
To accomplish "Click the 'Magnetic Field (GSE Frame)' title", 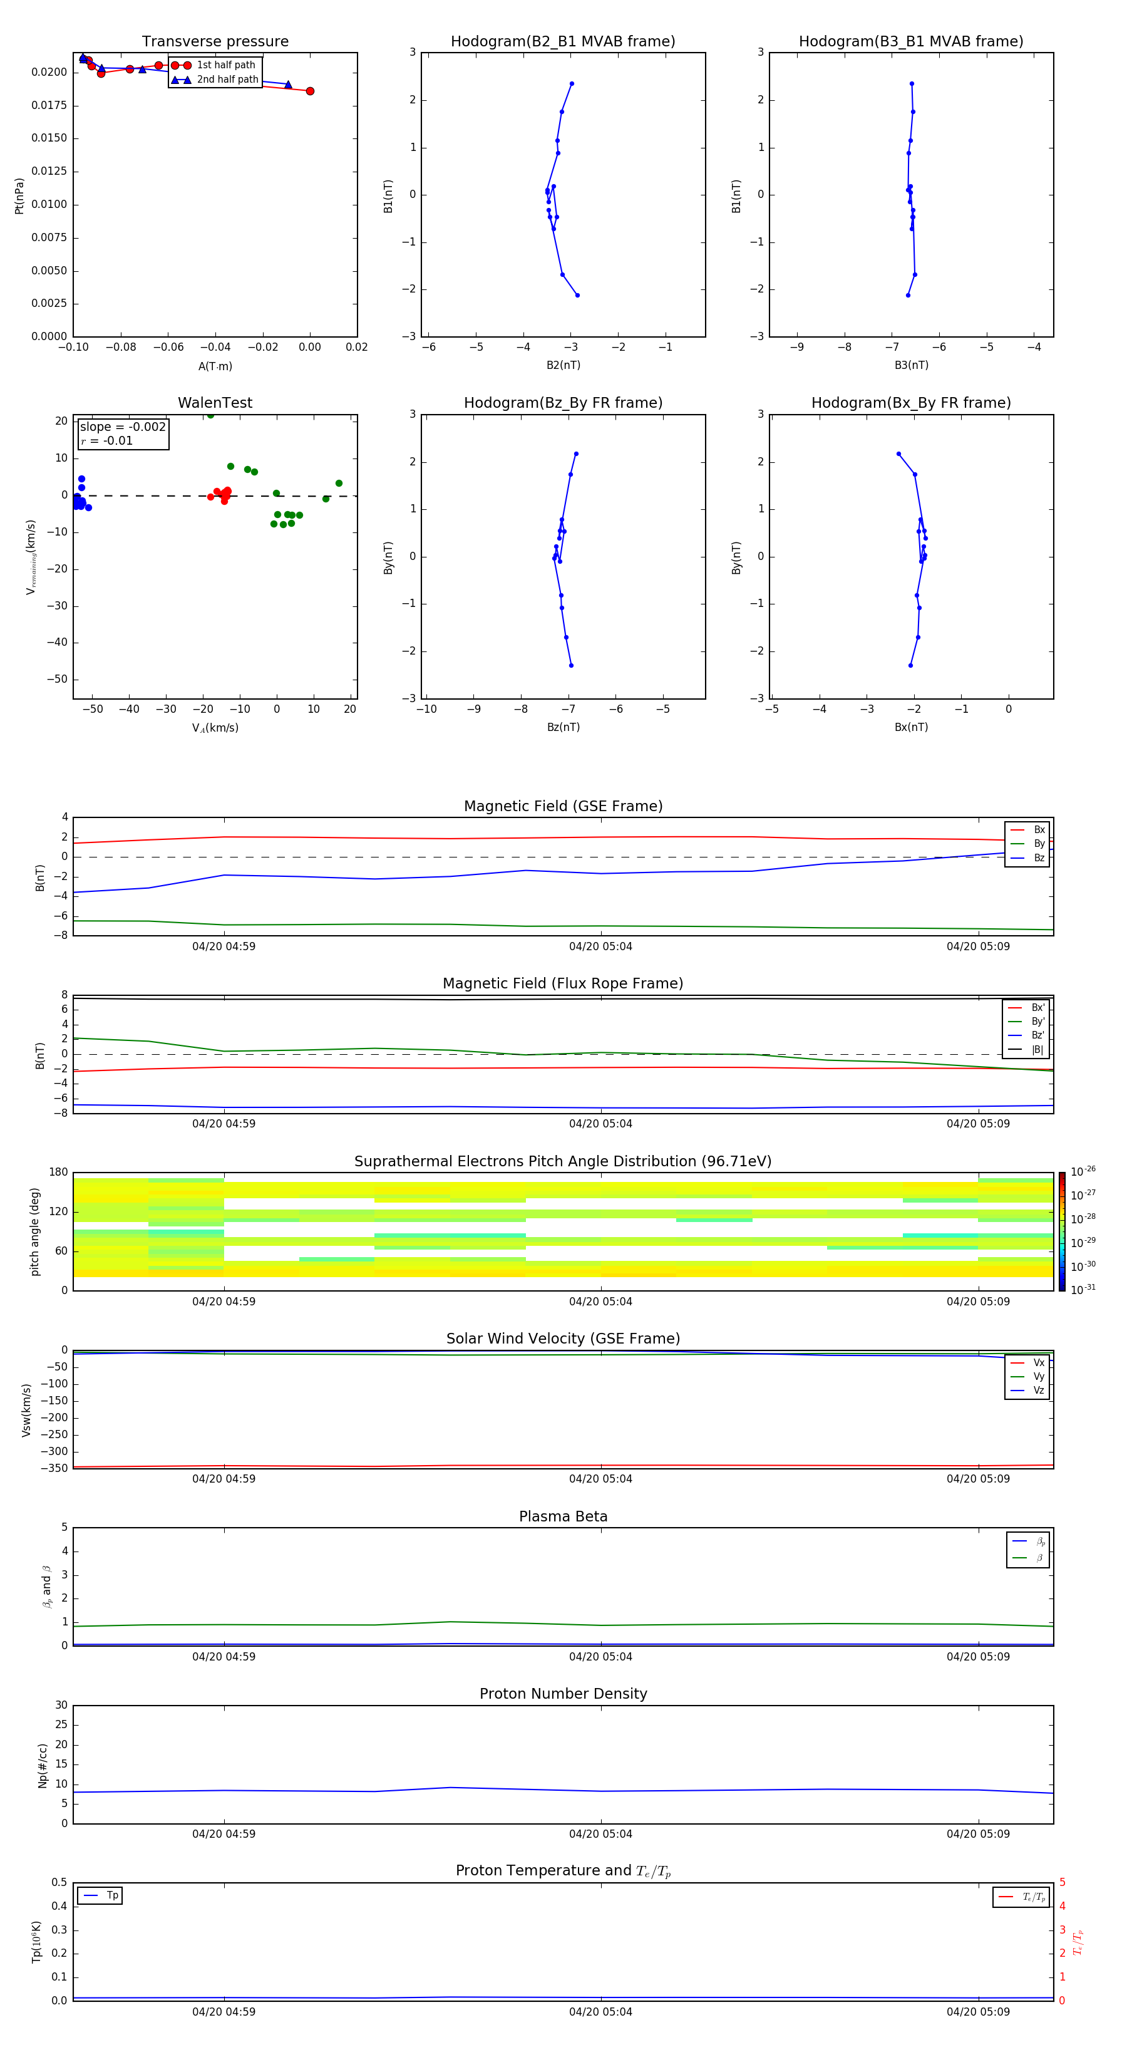I will [x=563, y=806].
